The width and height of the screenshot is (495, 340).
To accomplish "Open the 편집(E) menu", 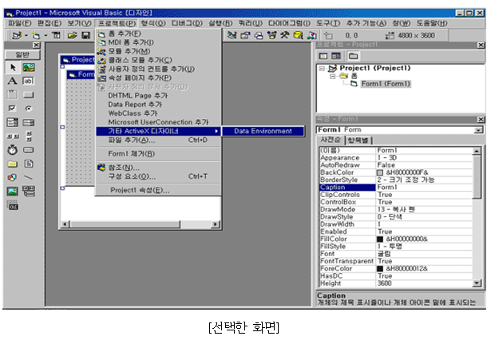I will click(x=49, y=23).
